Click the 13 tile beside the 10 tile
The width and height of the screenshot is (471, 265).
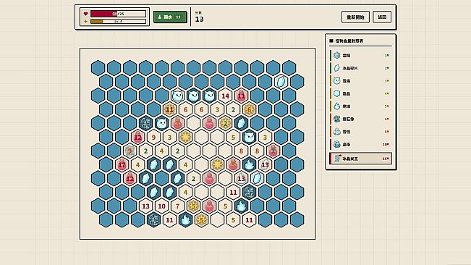145,206
